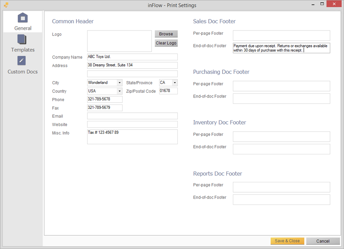
Task: Click the 'Email' label
Action: click(x=57, y=116)
